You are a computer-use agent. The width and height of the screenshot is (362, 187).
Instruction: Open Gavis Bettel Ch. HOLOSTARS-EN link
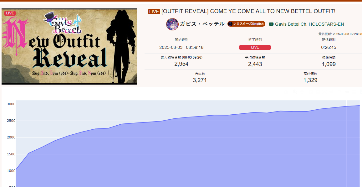point(309,24)
